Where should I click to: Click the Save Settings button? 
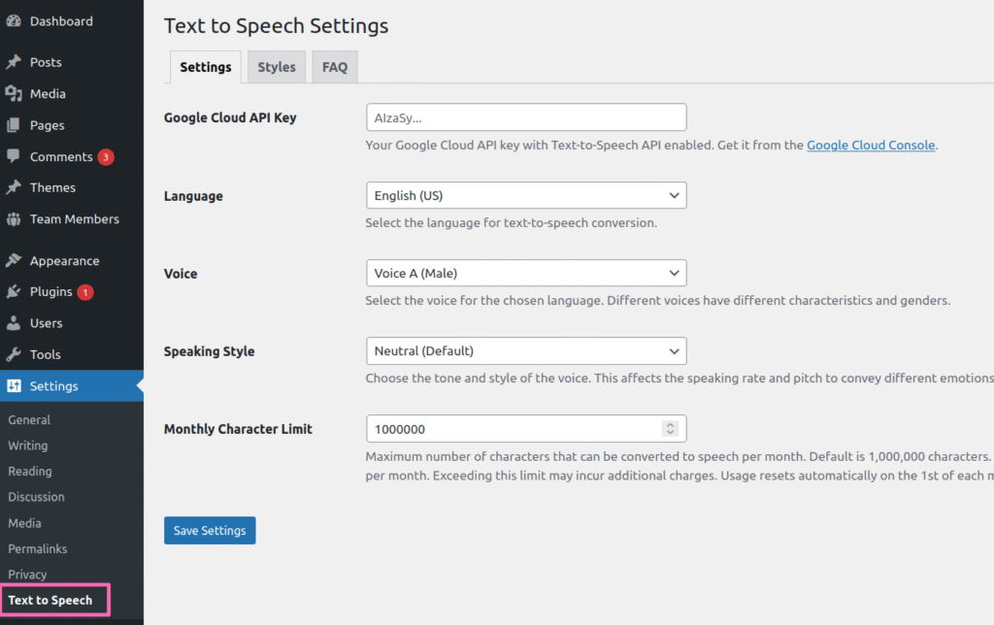[210, 531]
